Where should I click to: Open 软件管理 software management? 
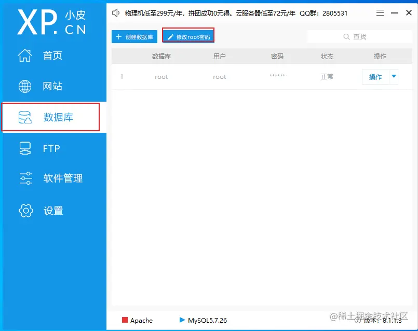53,178
